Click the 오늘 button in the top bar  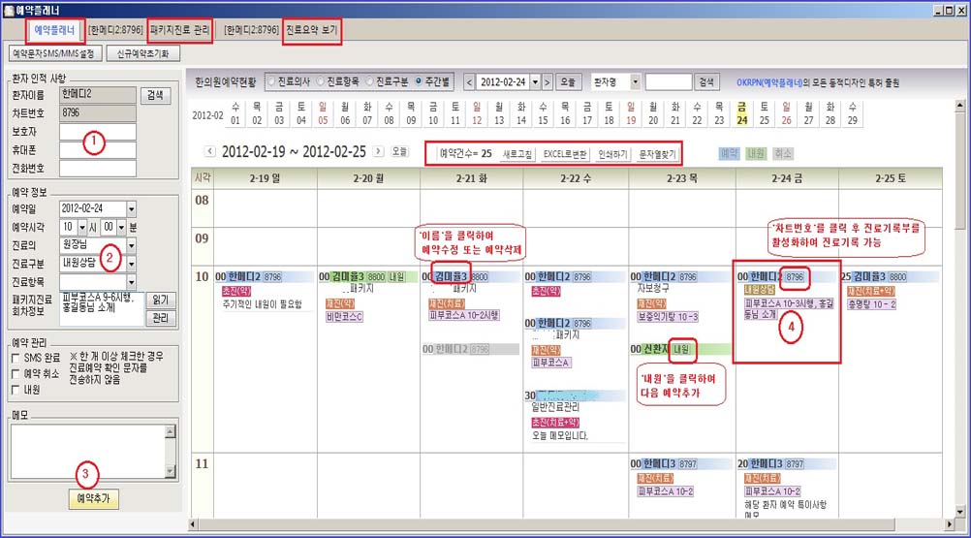point(567,81)
